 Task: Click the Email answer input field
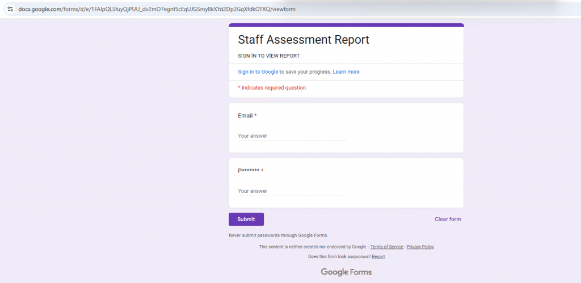click(292, 136)
